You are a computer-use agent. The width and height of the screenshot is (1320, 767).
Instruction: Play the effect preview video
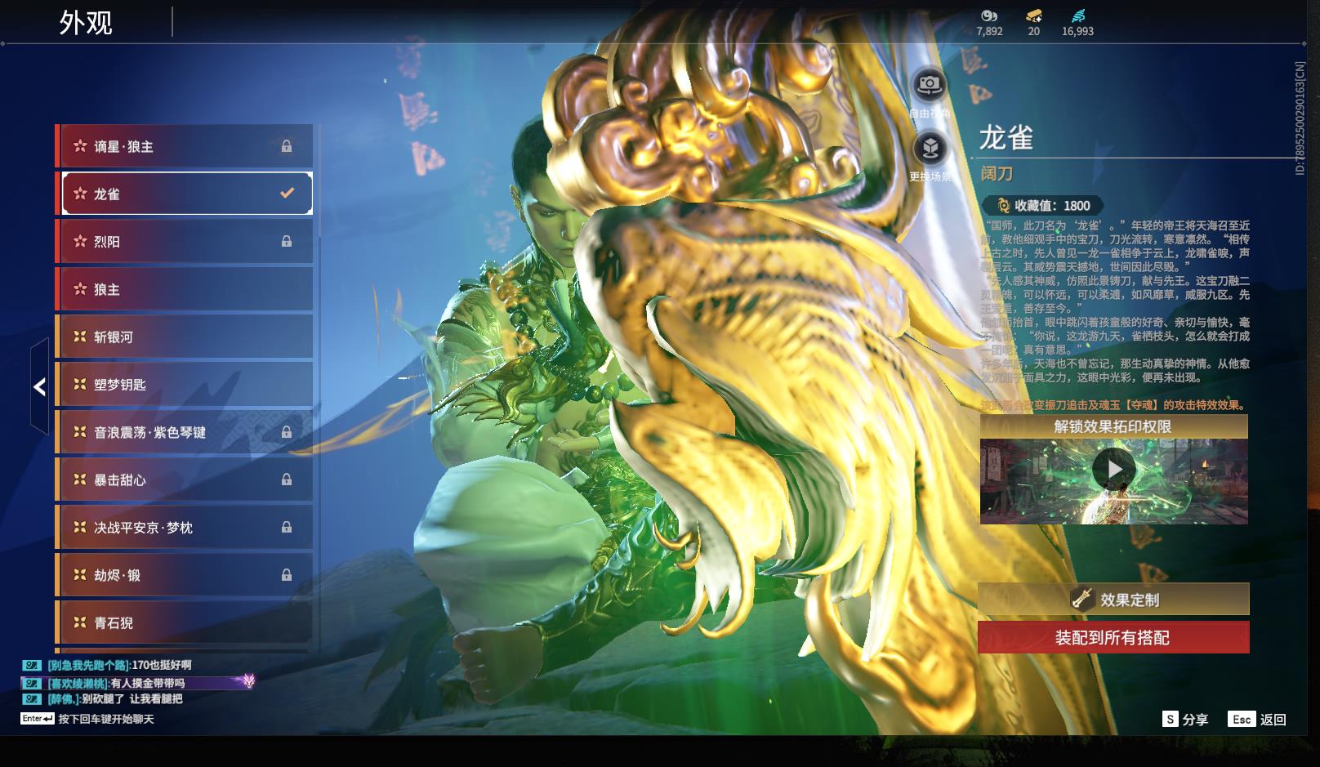pyautogui.click(x=1113, y=470)
